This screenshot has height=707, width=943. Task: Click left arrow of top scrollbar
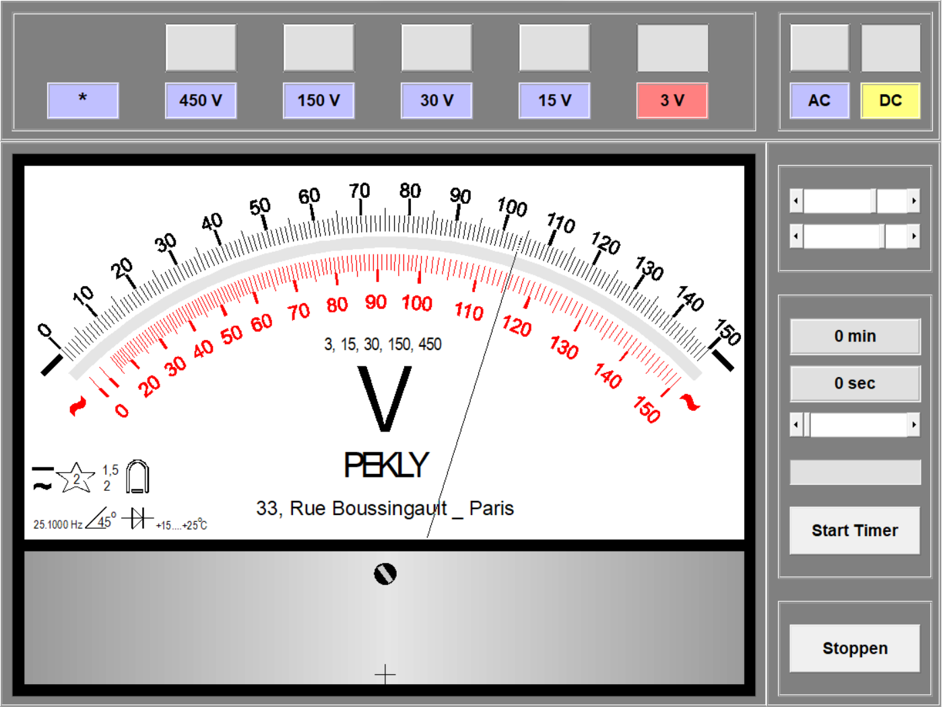tap(796, 201)
